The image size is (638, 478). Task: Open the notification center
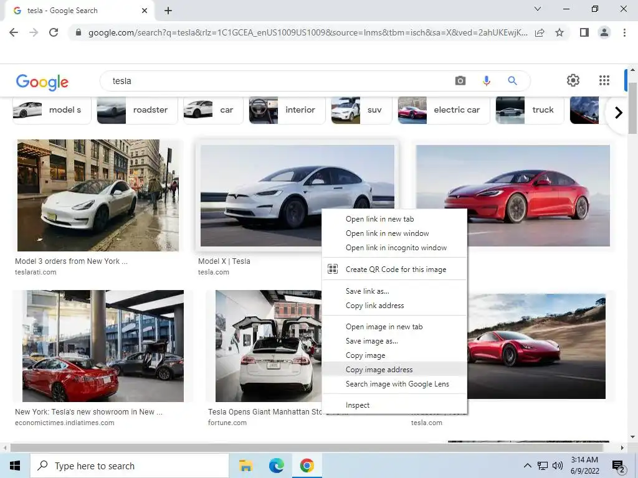point(619,466)
